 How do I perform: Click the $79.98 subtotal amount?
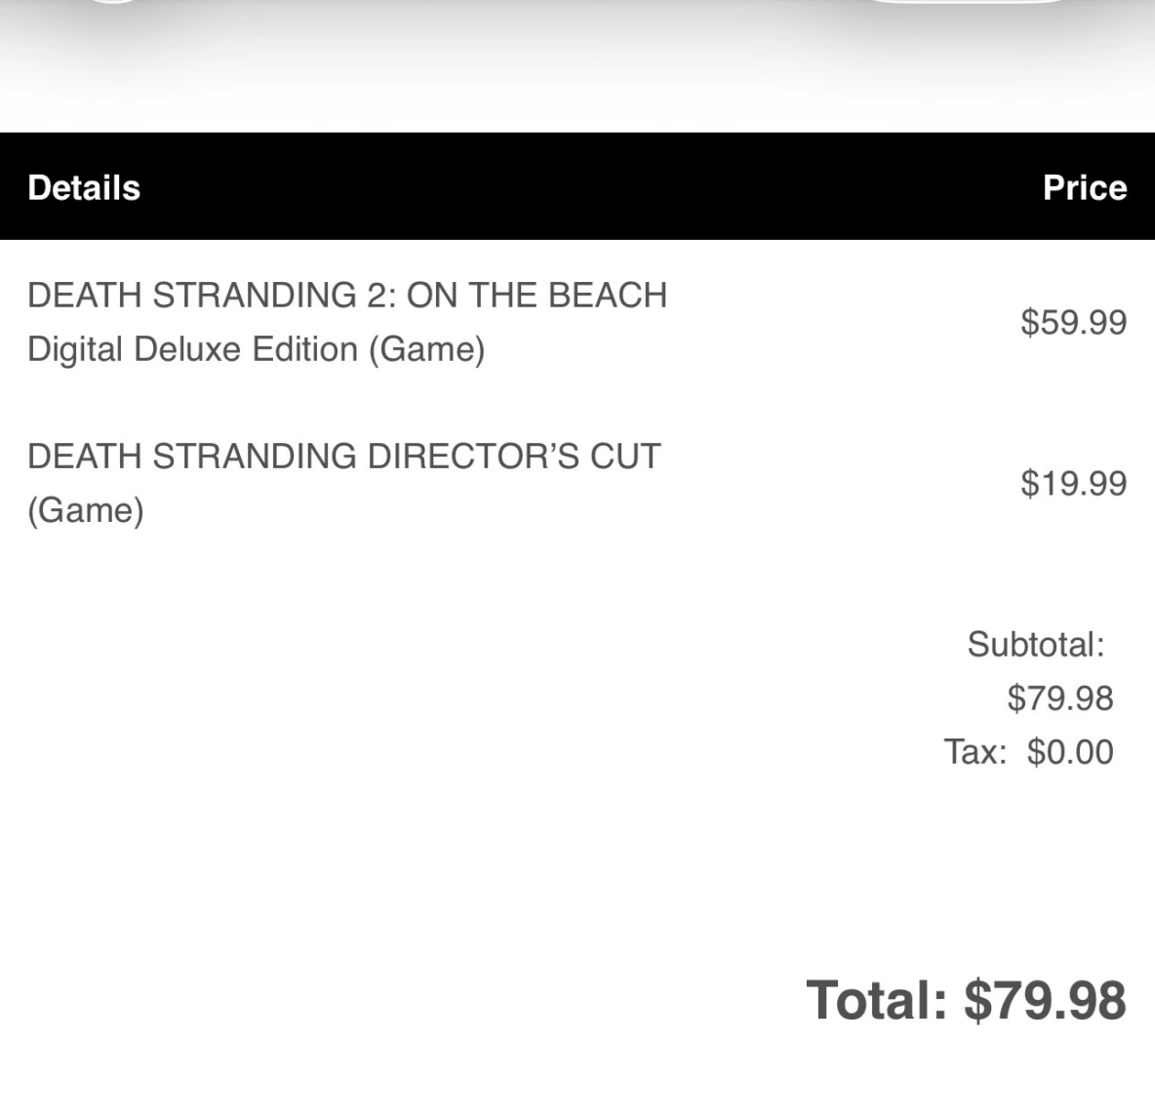click(1059, 698)
